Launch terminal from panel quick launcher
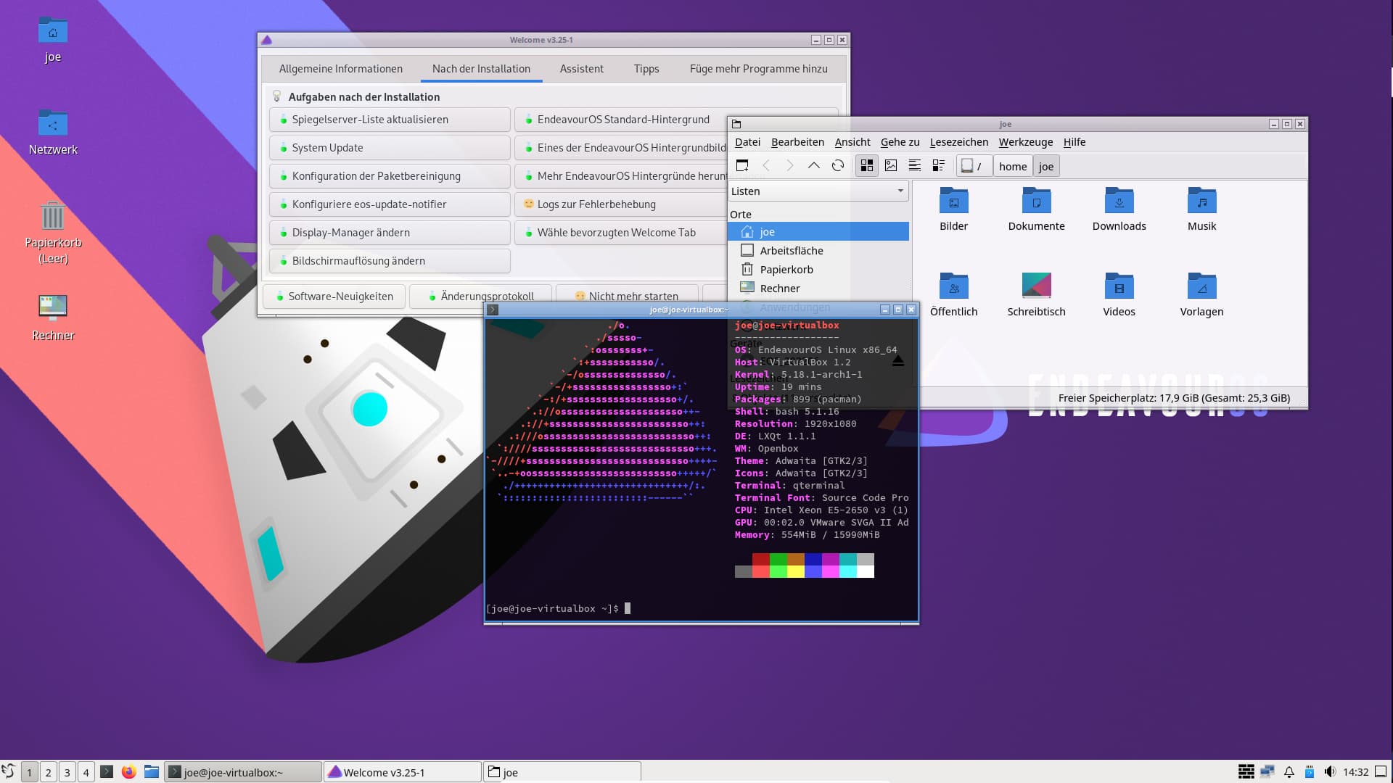 [x=107, y=771]
